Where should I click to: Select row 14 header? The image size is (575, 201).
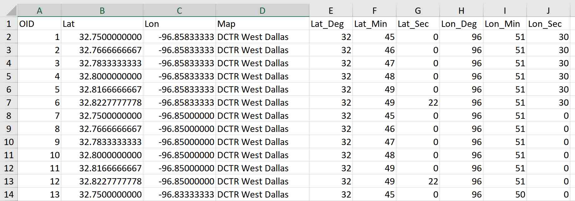(x=9, y=194)
